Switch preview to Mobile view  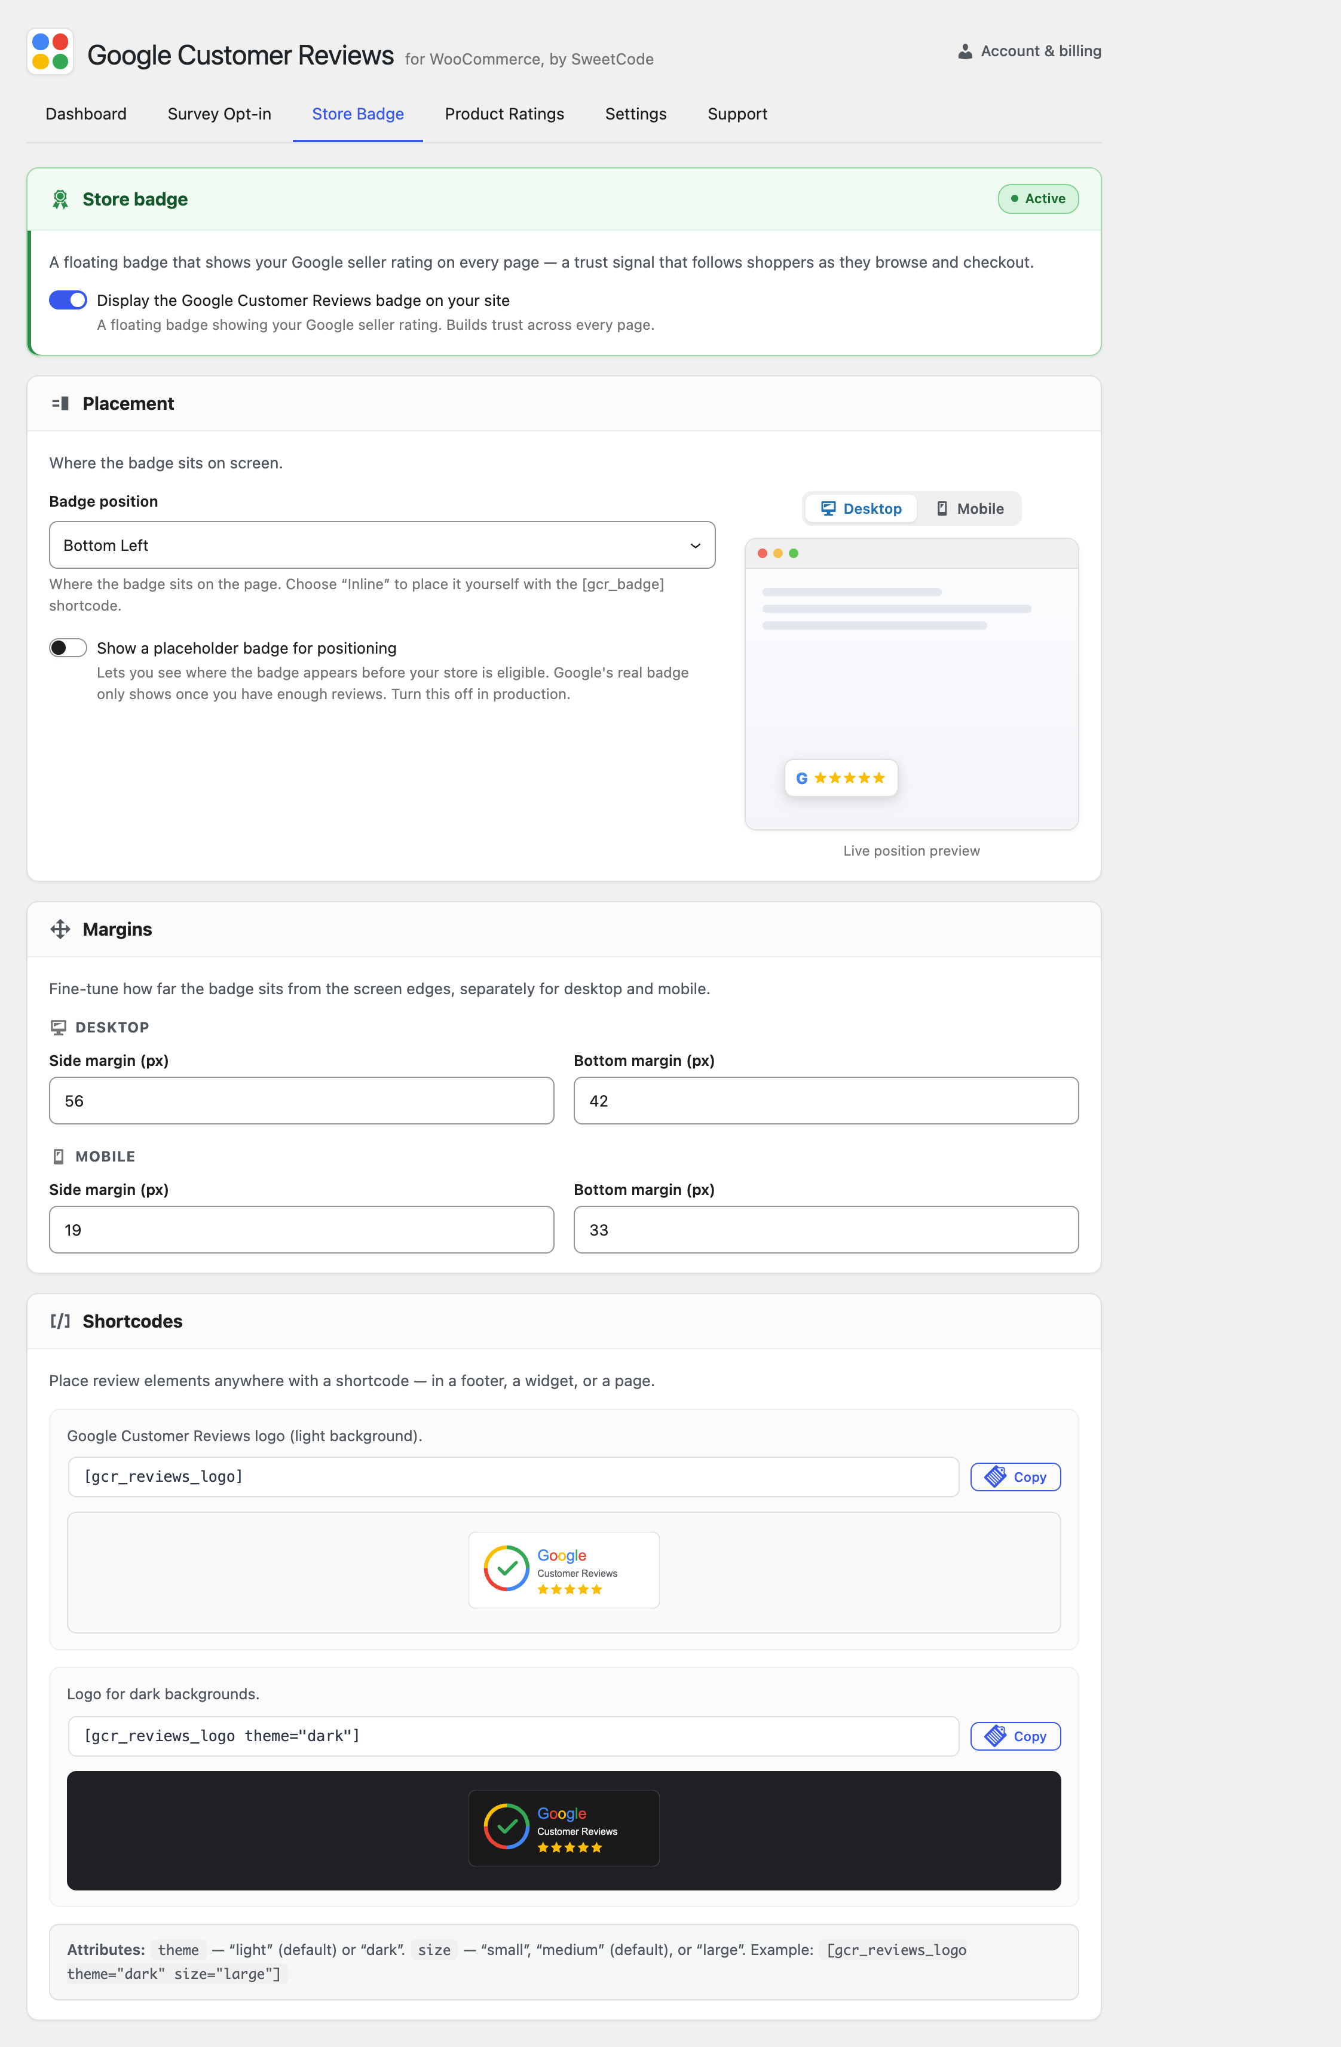pyautogui.click(x=969, y=508)
